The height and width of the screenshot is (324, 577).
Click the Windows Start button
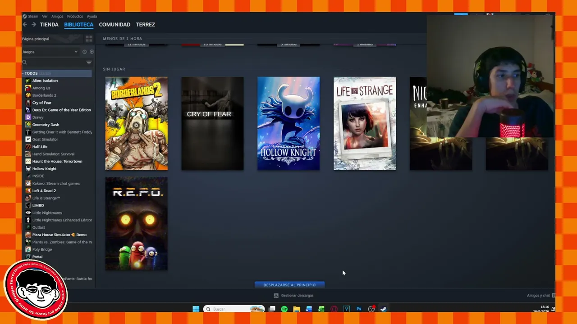tap(196, 309)
